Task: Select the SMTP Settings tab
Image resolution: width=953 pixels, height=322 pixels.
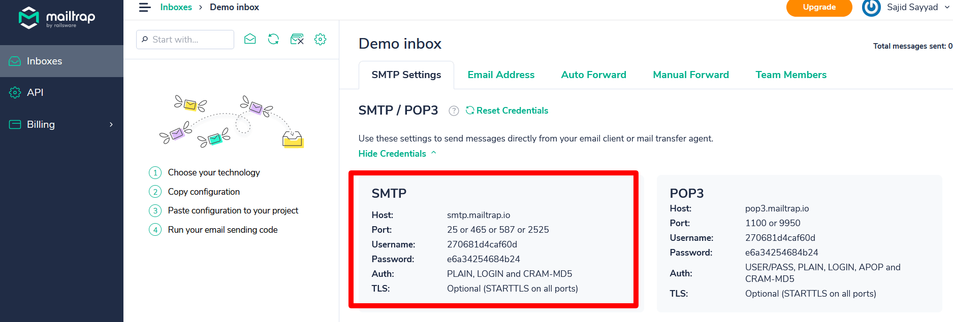Action: click(x=406, y=75)
